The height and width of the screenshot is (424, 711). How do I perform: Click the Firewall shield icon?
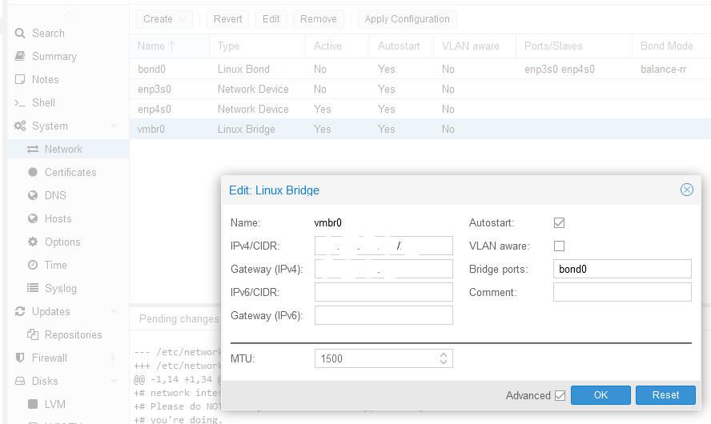coord(20,358)
